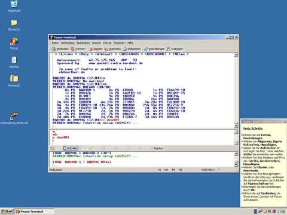The image size is (287, 215).
Task: Minimize the Paxon Terminal window
Action: tap(227, 37)
